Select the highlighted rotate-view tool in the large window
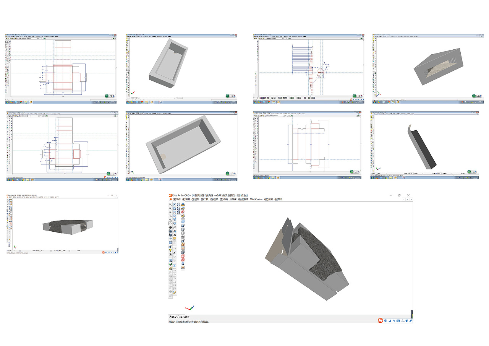 click(170, 224)
